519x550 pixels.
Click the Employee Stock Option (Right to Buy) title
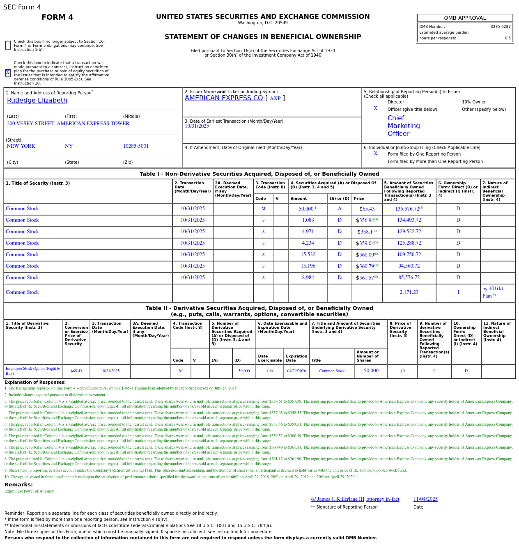(33, 371)
